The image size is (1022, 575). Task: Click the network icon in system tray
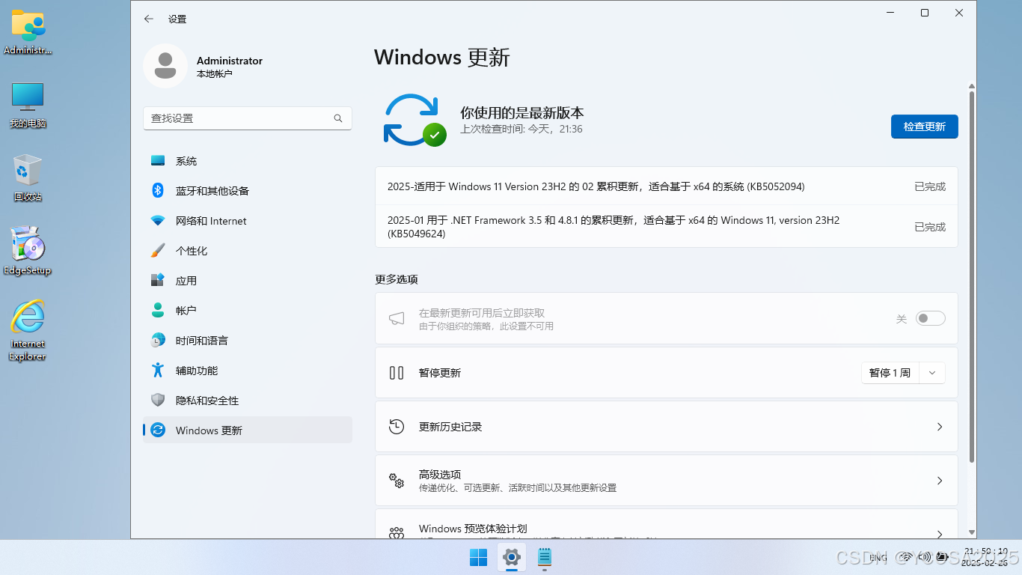click(x=905, y=557)
